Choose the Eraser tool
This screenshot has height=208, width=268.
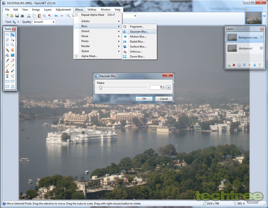13,61
